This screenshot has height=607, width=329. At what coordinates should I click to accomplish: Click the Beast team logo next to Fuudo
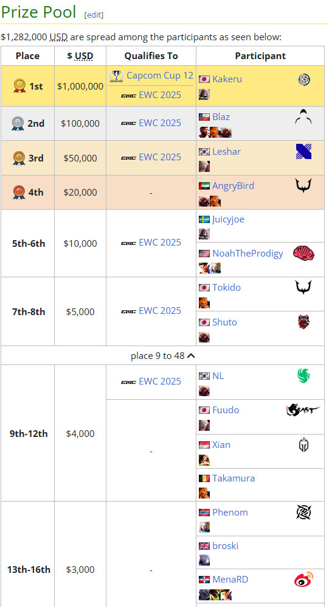click(303, 410)
